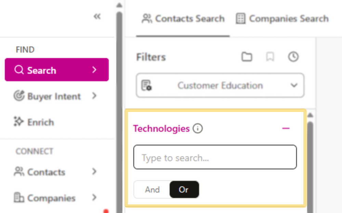Collapse the left navigation with the double chevron
The width and height of the screenshot is (342, 213).
(x=97, y=16)
